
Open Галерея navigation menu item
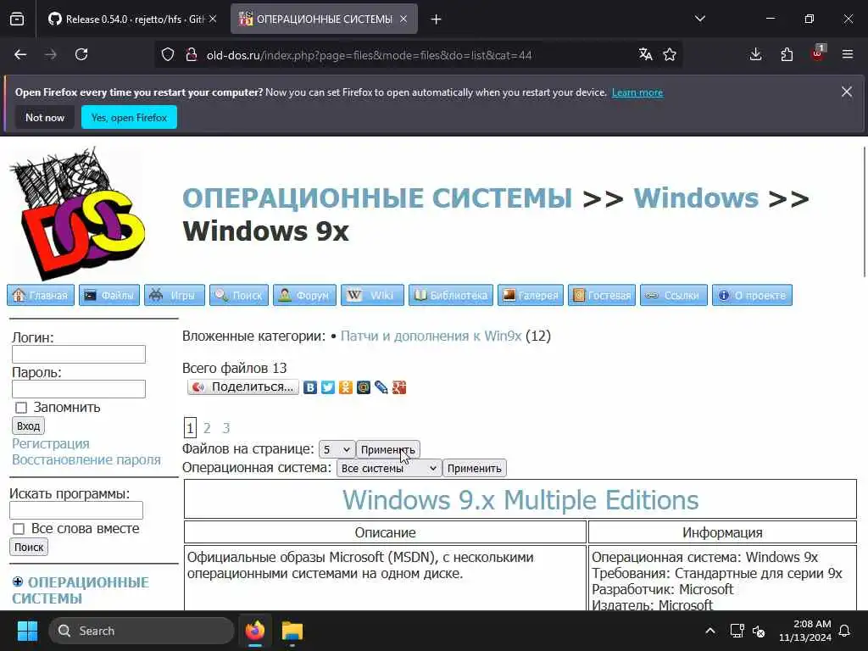tap(531, 295)
